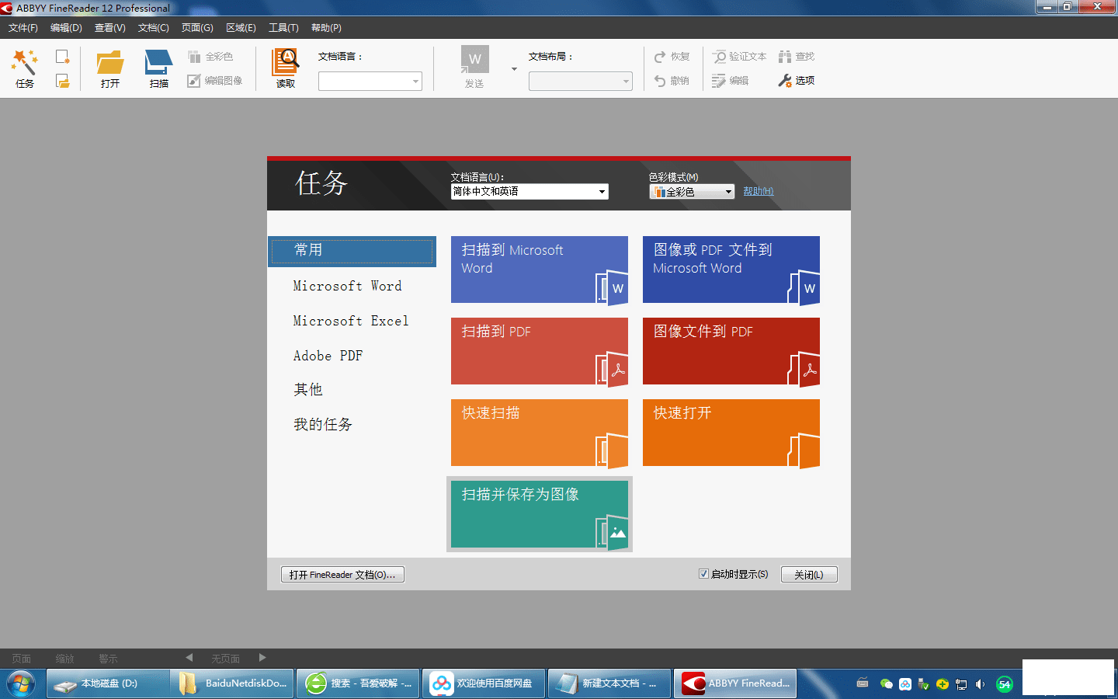Open 选项 options wrench icon

tap(797, 81)
